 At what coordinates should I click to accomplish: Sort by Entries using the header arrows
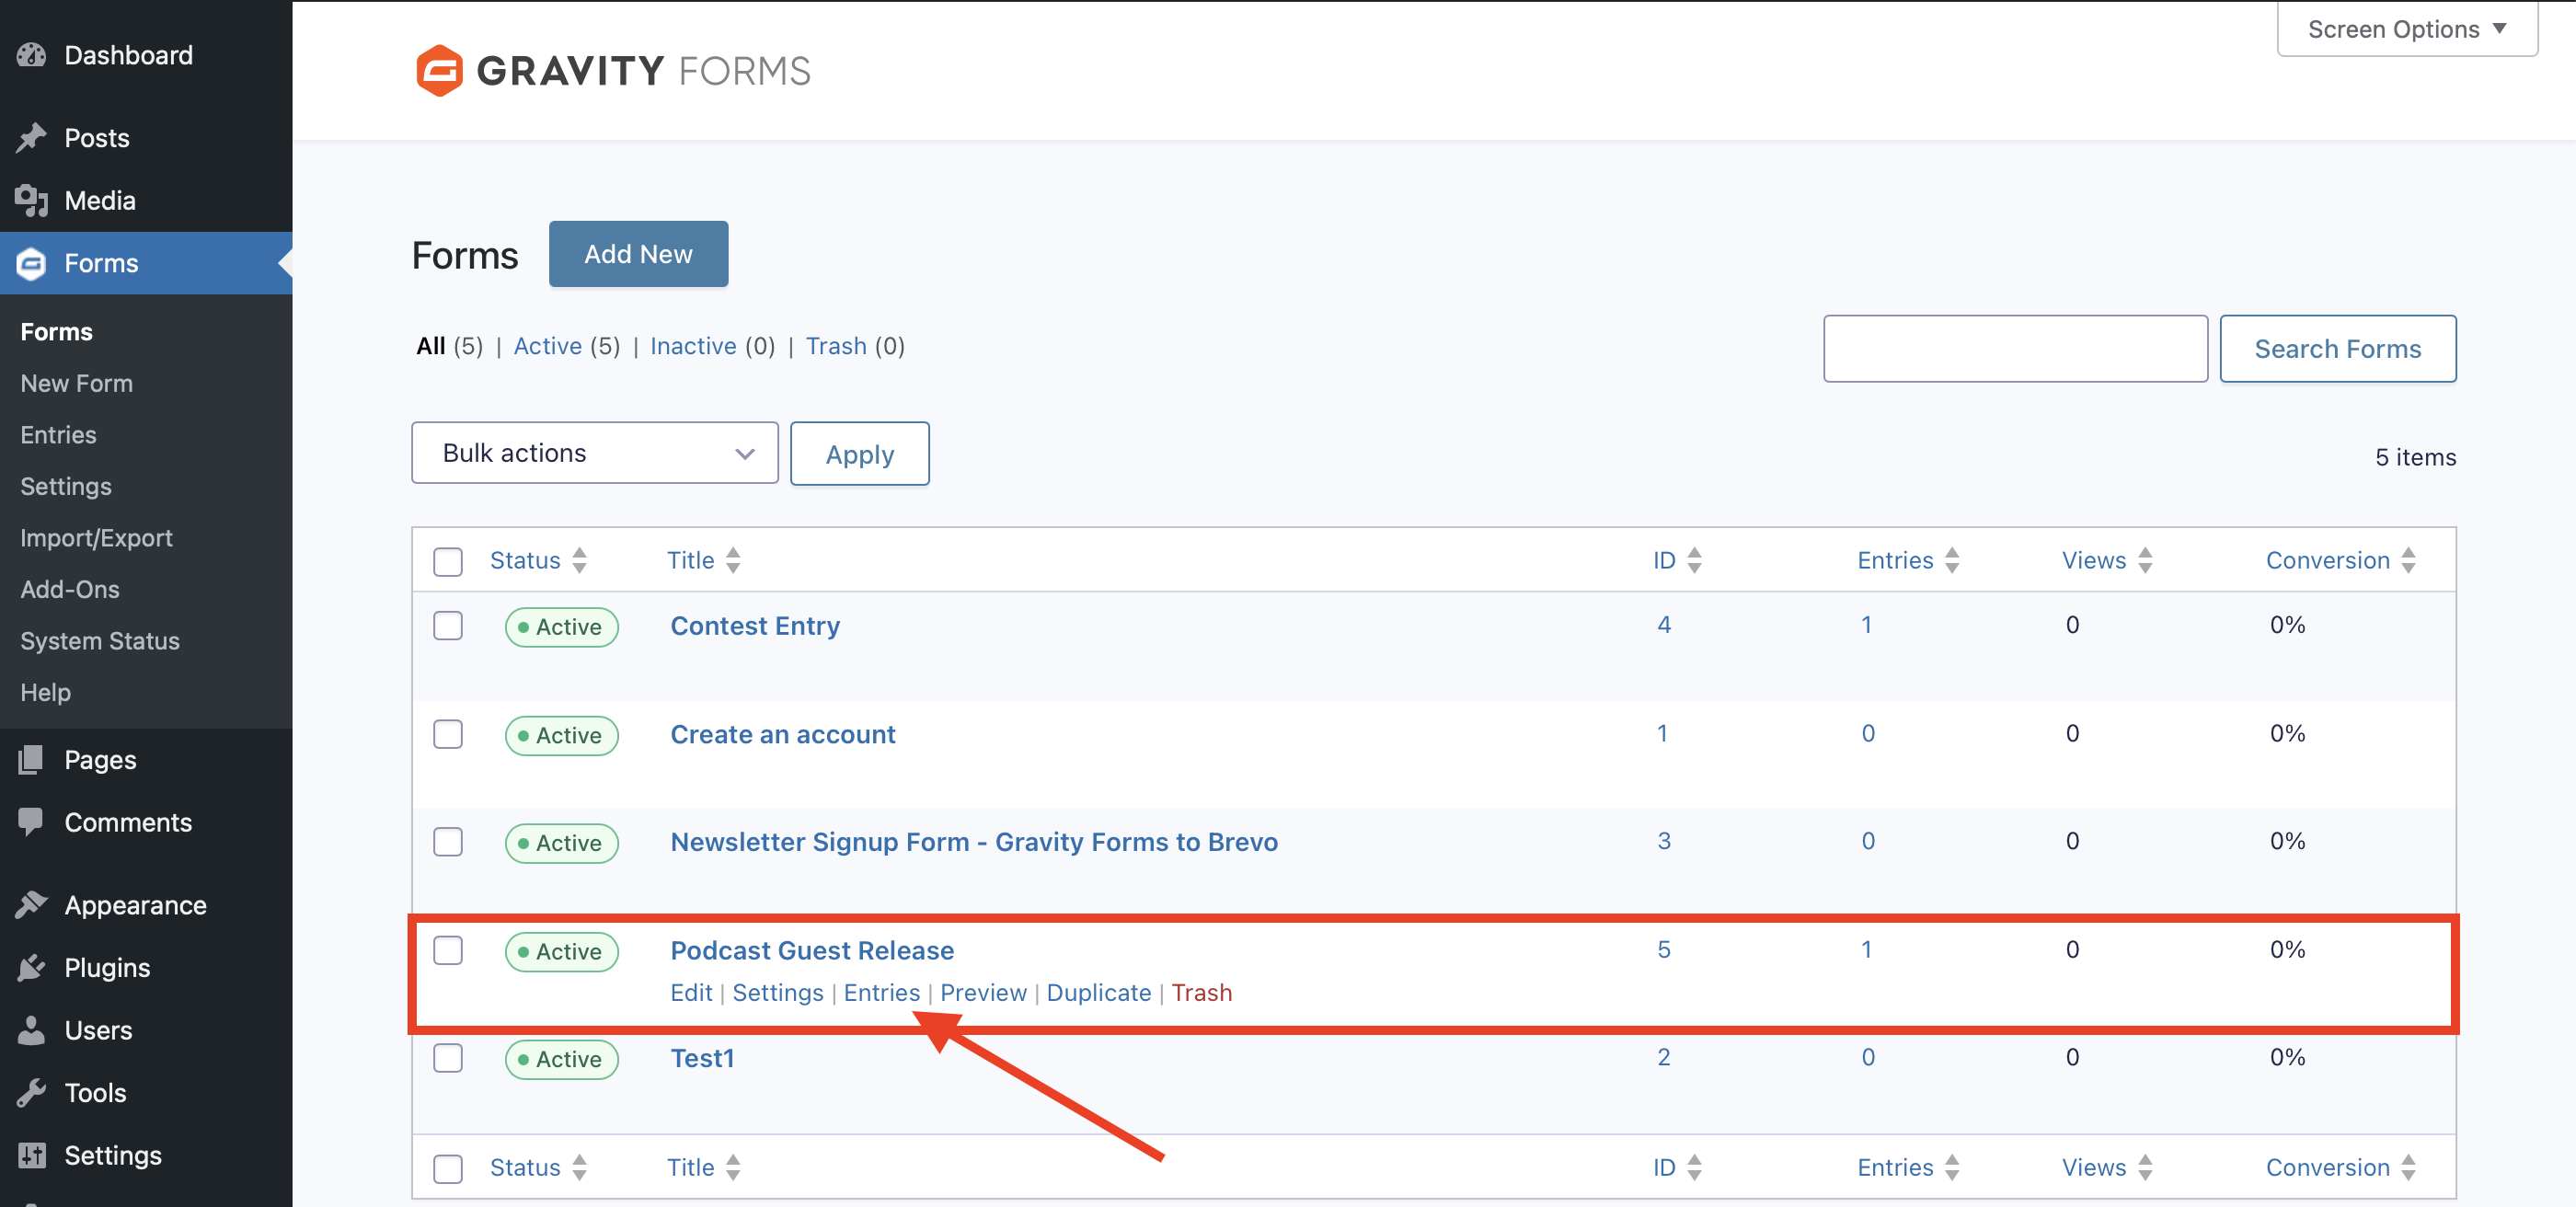click(x=1952, y=560)
